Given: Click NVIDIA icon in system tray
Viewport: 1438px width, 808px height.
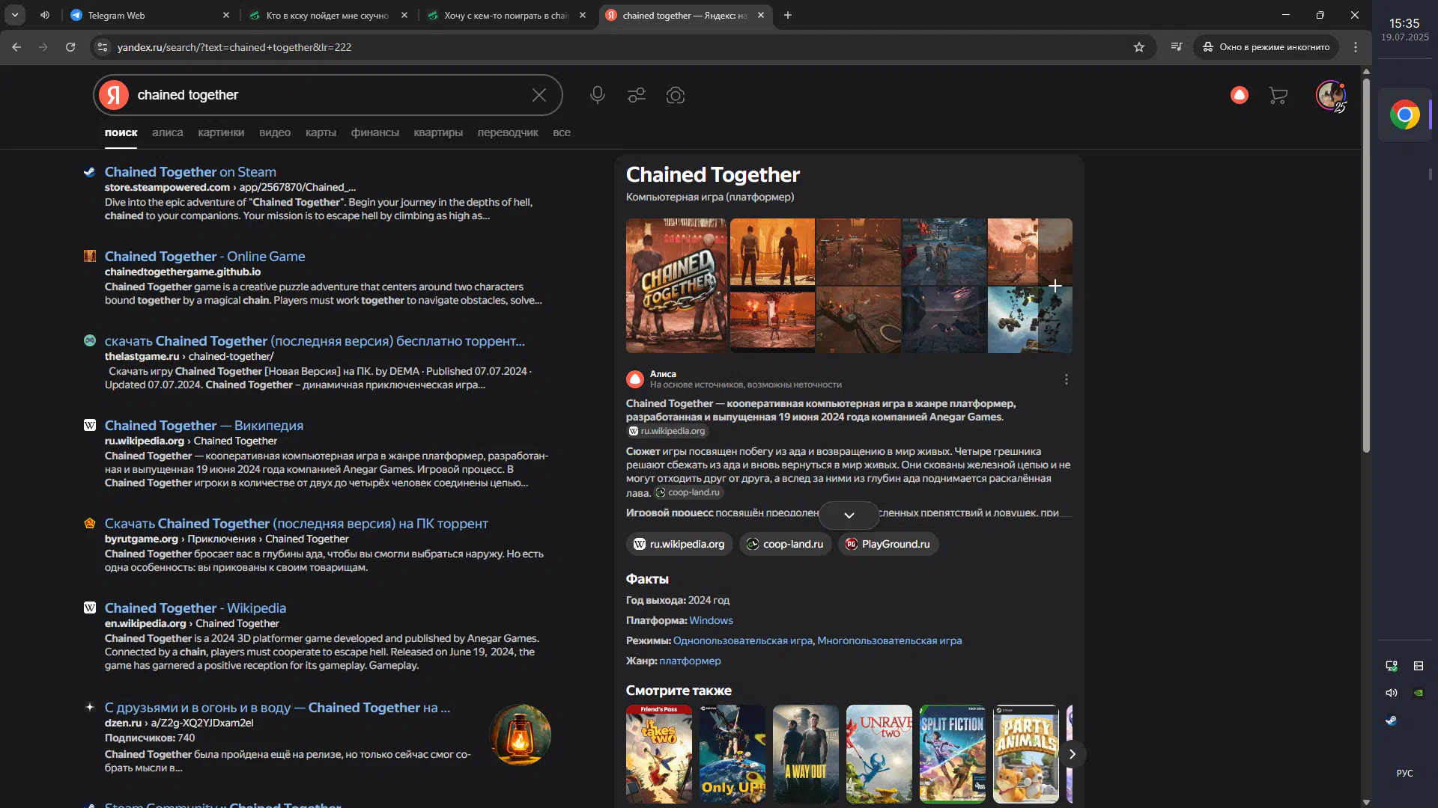Looking at the screenshot, I should click(1419, 693).
